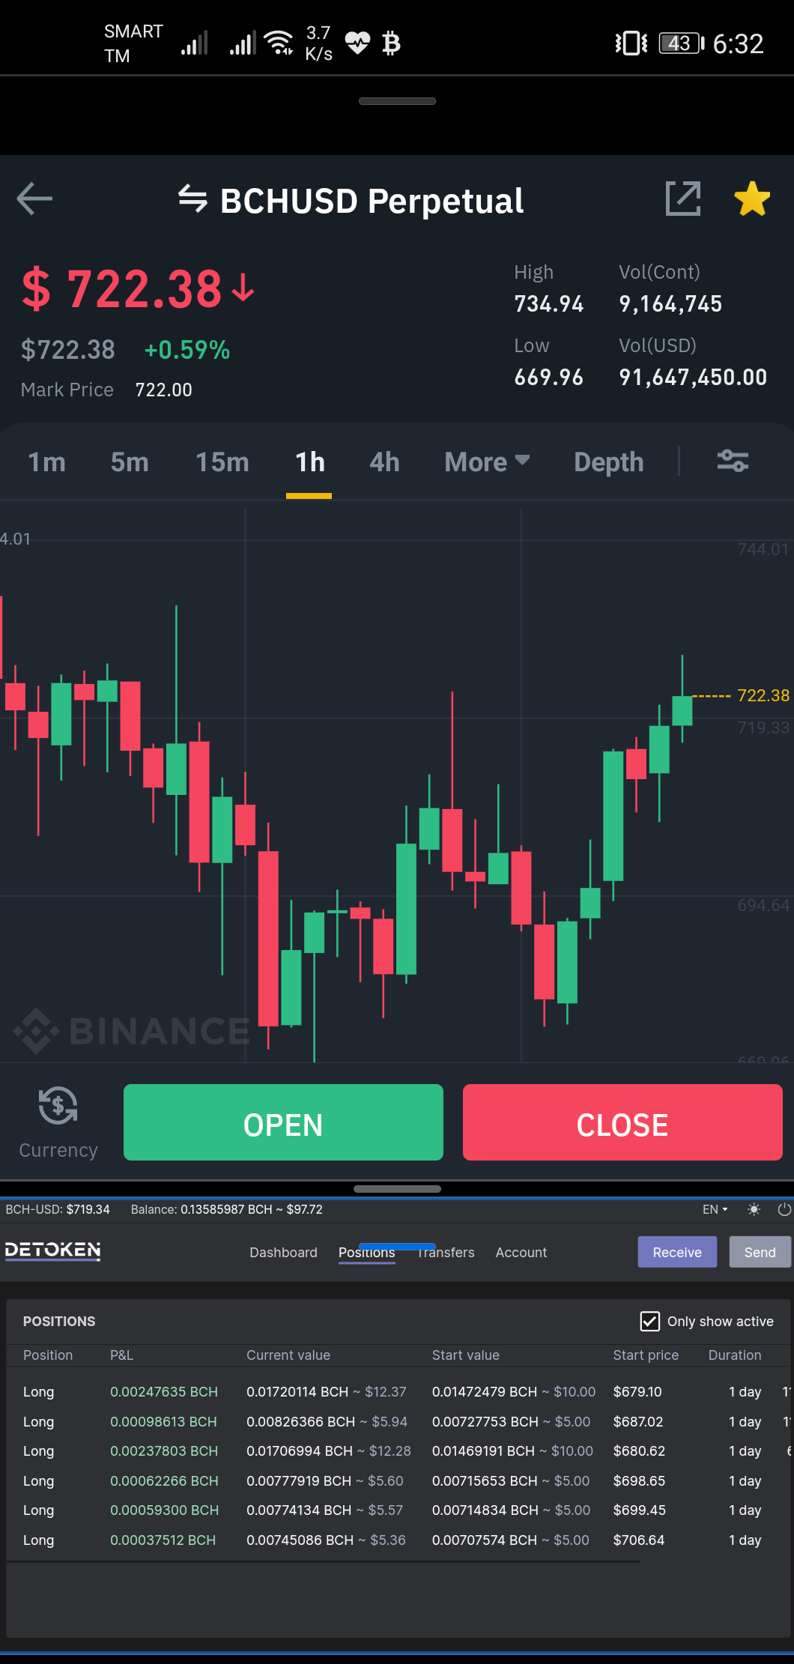The image size is (794, 1664).
Task: Open the EN language dropdown
Action: coord(715,1209)
